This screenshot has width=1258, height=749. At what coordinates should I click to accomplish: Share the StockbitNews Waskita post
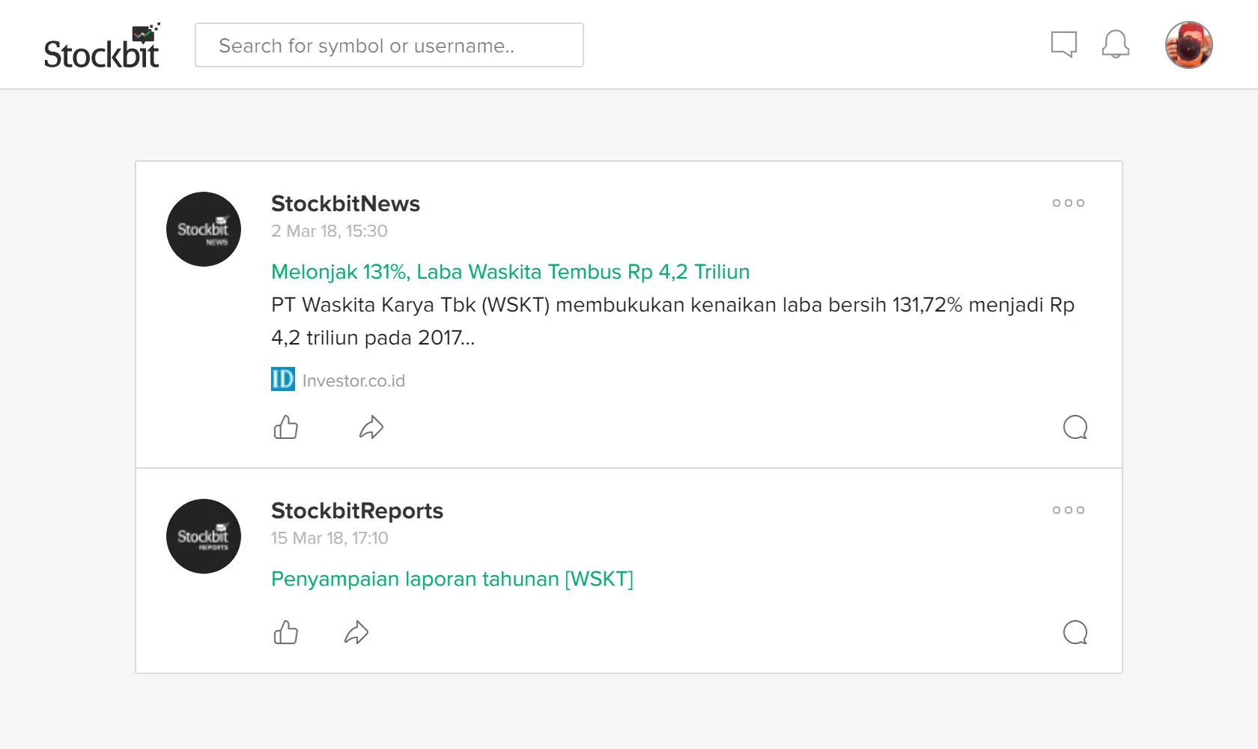(x=371, y=428)
